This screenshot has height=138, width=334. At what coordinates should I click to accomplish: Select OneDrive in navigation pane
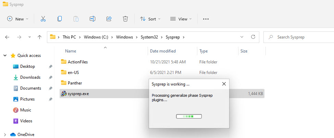click(x=26, y=134)
